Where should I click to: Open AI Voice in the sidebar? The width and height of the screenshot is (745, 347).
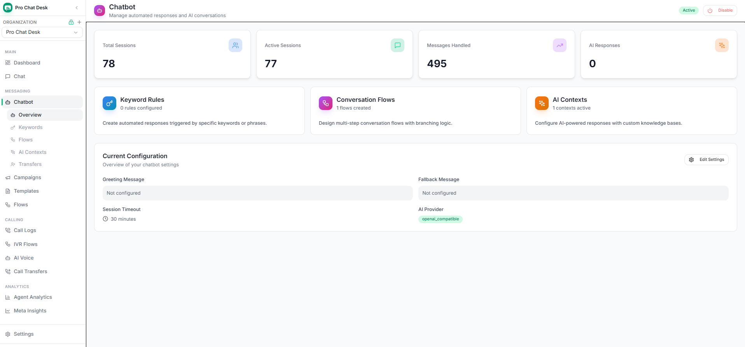click(42, 258)
